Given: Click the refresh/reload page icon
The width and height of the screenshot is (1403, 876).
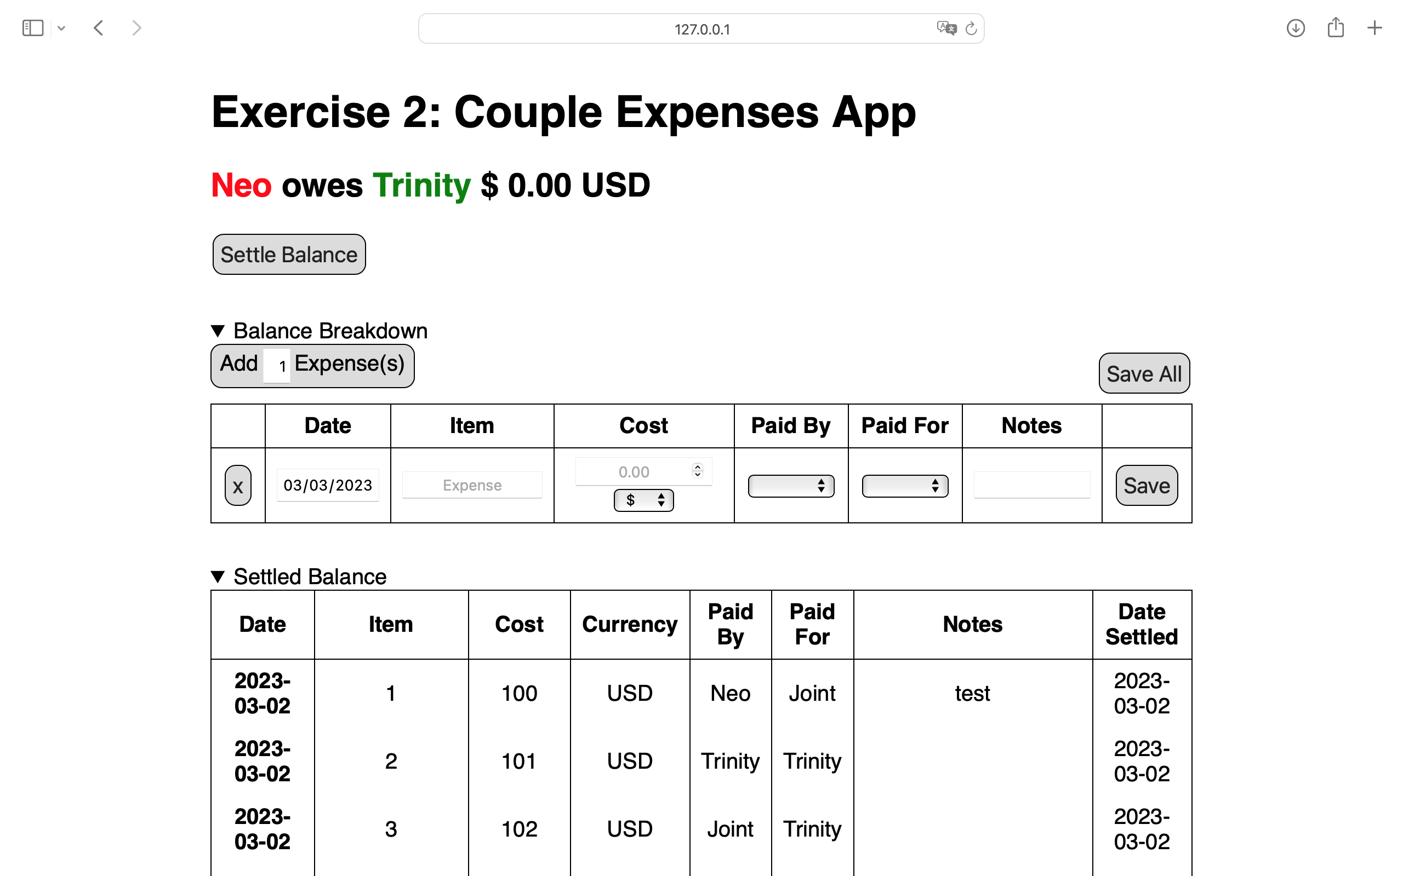Looking at the screenshot, I should tap(971, 27).
